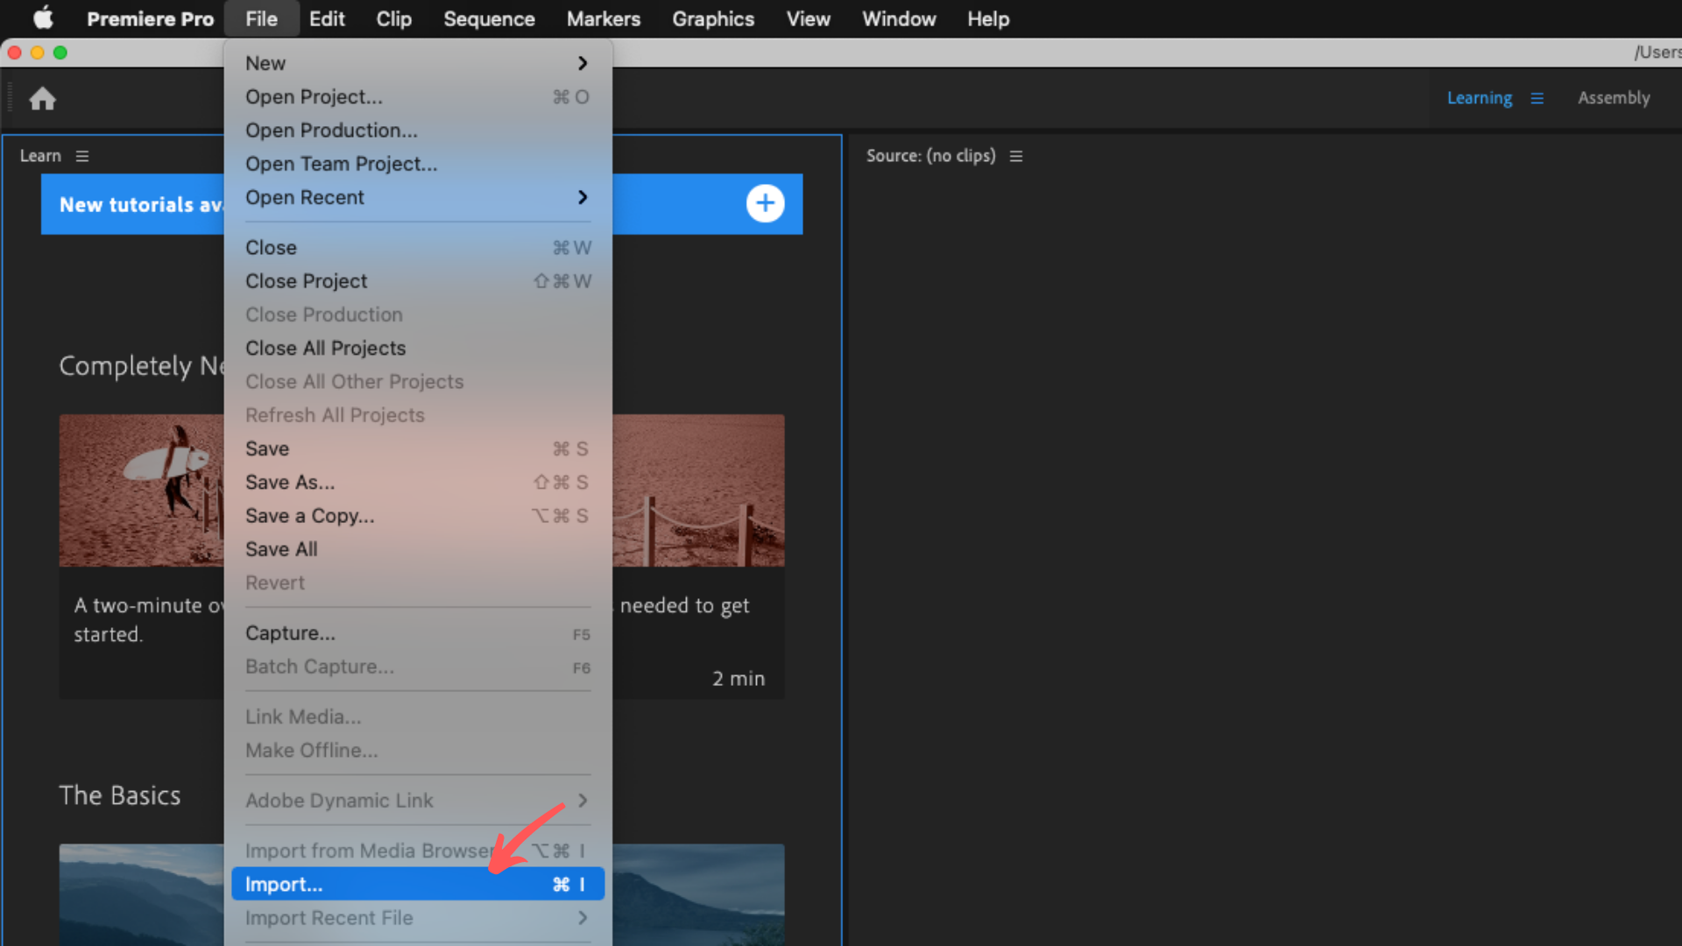Screen dimensions: 1682x946
Task: Click Batch Capture... menu item
Action: pyautogui.click(x=418, y=667)
